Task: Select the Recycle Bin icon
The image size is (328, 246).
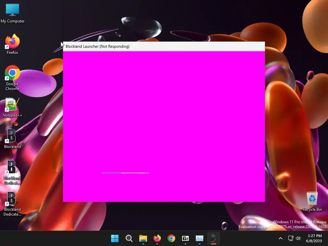Action: click(x=312, y=202)
